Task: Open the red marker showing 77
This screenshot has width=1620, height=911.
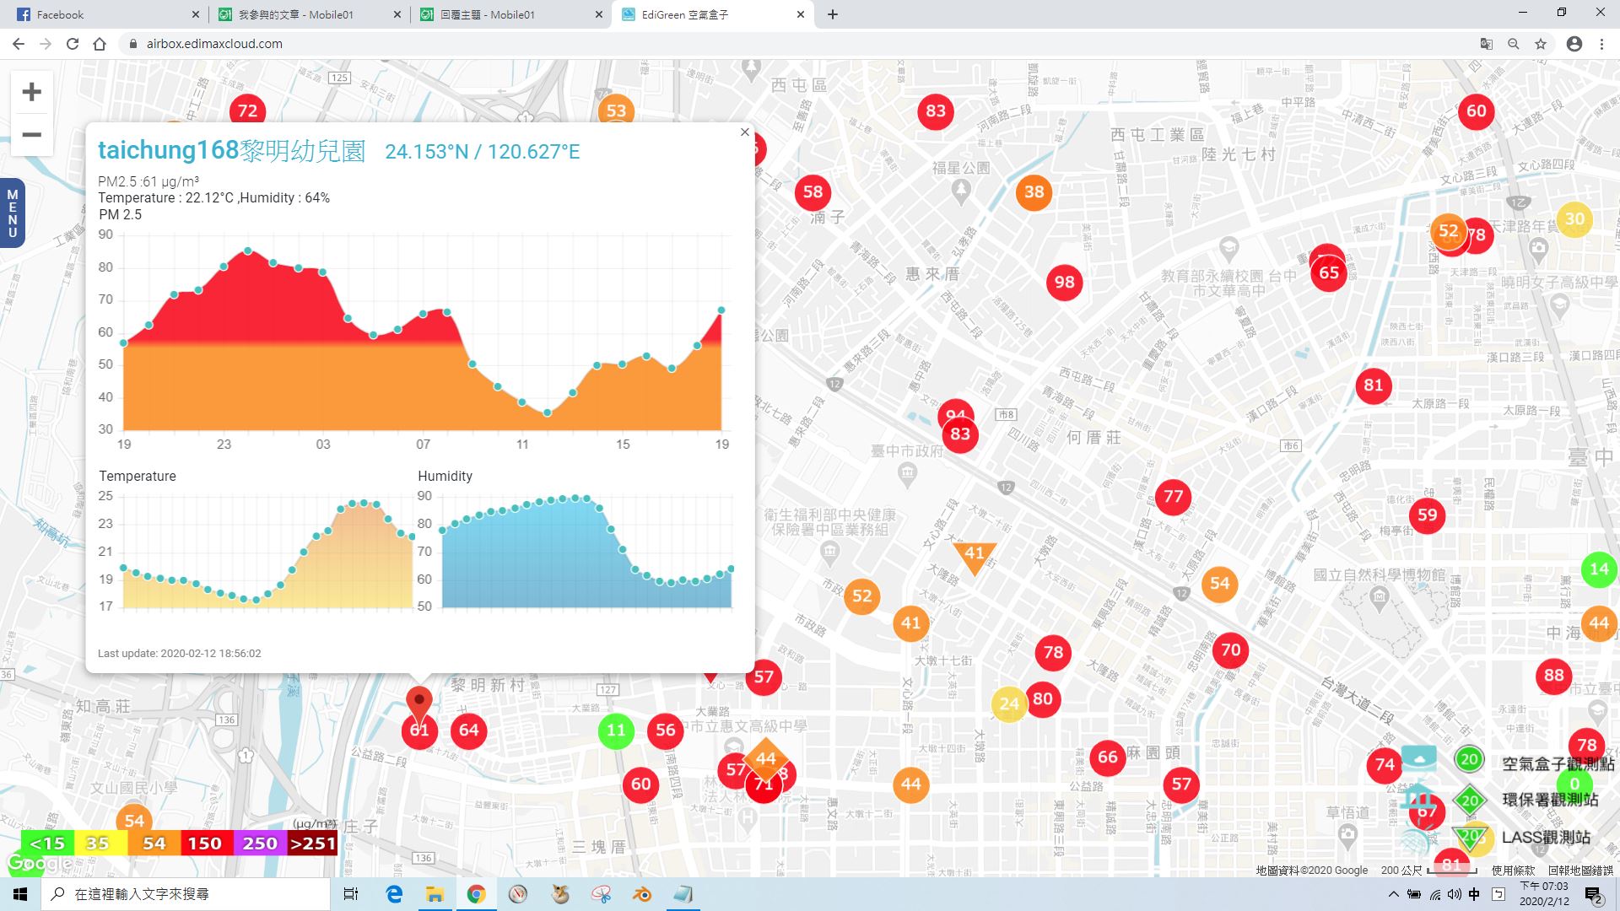Action: pos(1174,496)
